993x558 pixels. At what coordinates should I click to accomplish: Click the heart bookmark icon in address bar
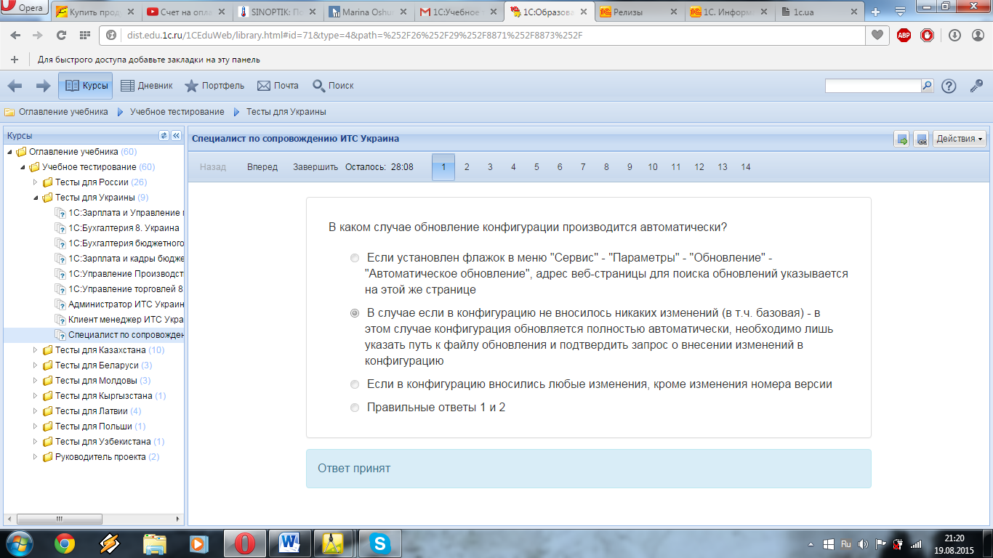[878, 35]
